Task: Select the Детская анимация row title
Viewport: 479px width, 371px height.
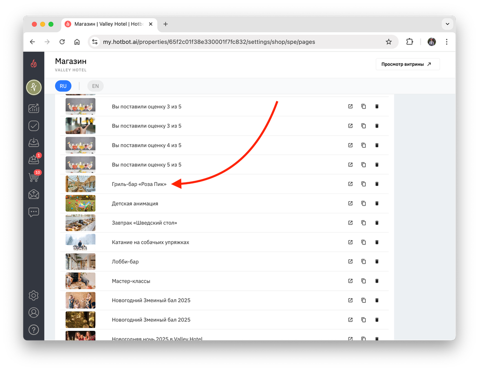Action: pos(135,204)
